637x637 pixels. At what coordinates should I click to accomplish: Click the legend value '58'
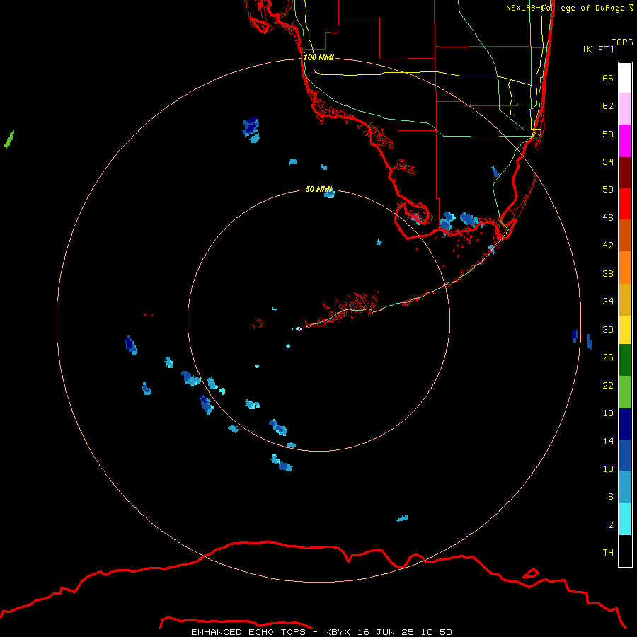(608, 134)
